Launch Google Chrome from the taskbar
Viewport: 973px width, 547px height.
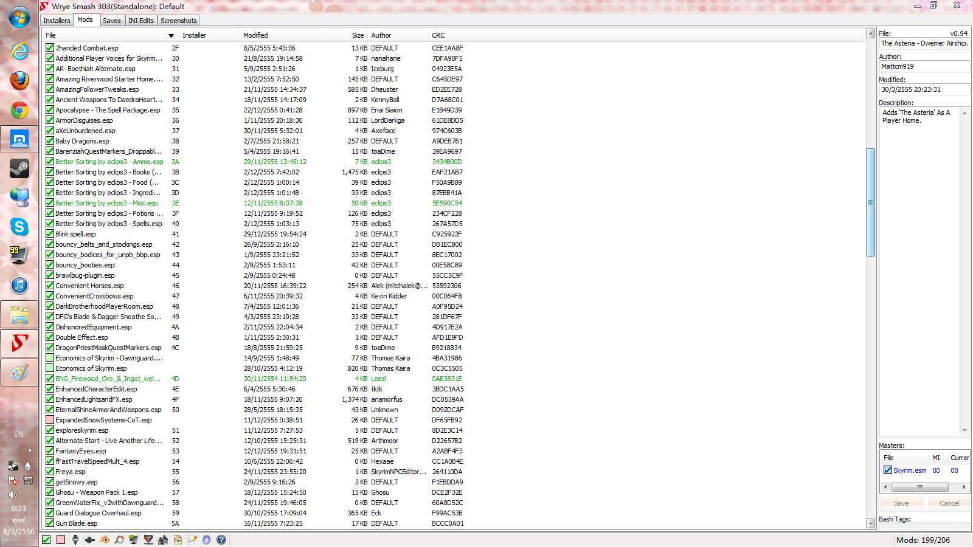[x=19, y=110]
